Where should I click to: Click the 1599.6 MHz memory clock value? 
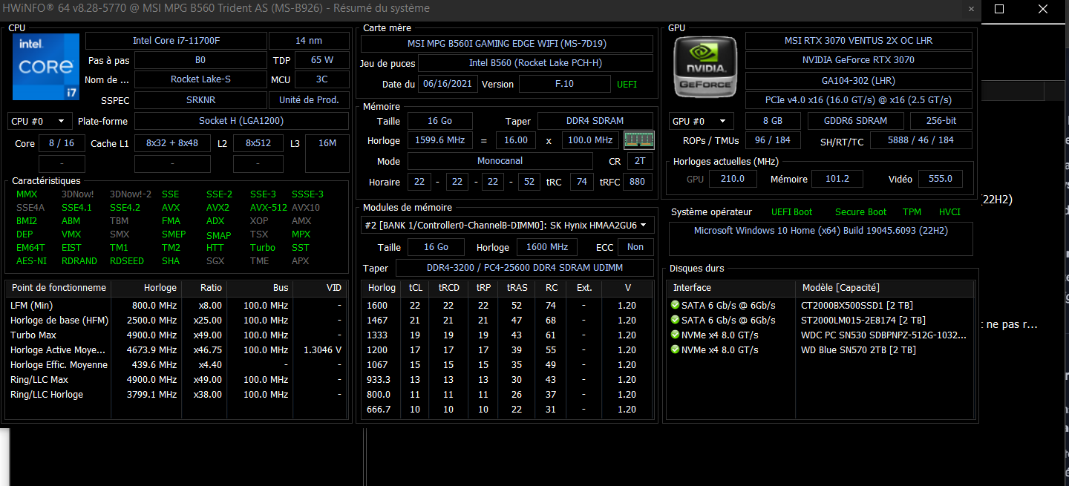coord(440,140)
